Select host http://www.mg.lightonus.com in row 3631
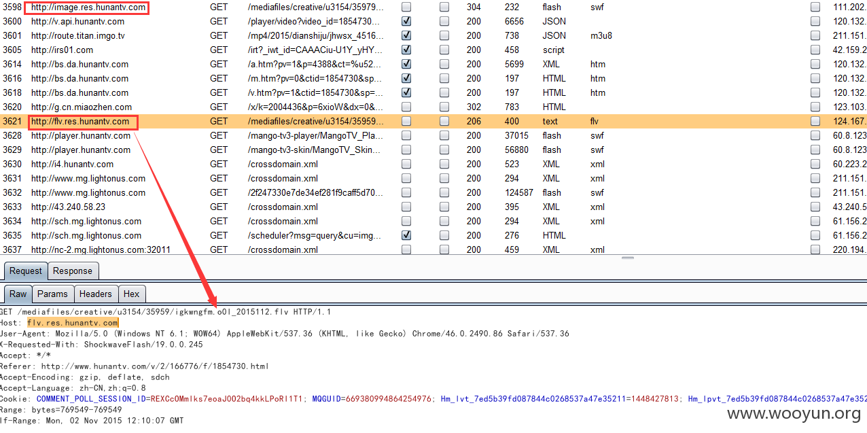 (88, 179)
